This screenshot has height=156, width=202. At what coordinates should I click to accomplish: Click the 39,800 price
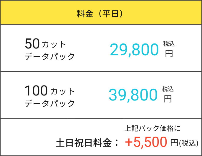click(x=133, y=95)
